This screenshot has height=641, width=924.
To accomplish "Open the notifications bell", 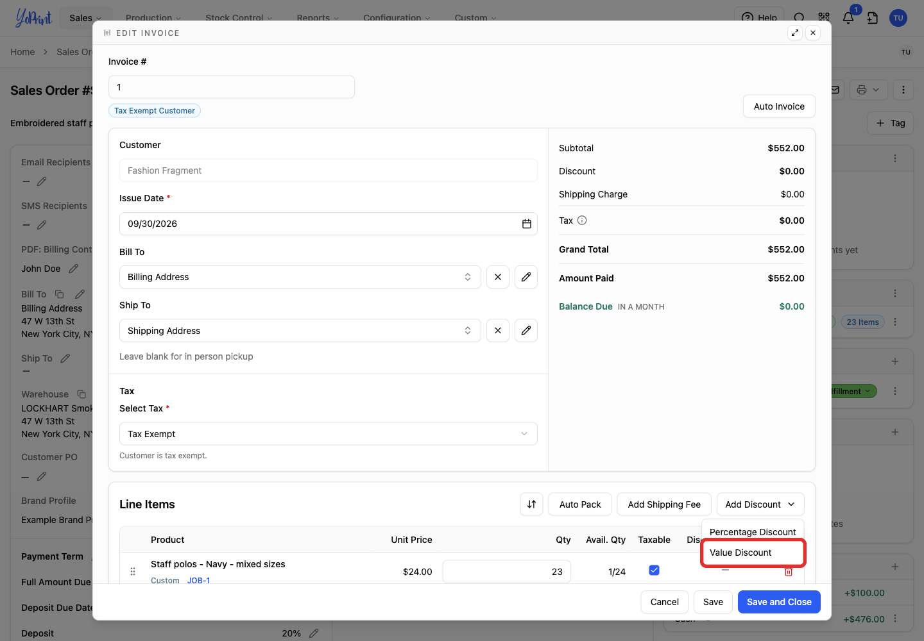I will pos(848,17).
